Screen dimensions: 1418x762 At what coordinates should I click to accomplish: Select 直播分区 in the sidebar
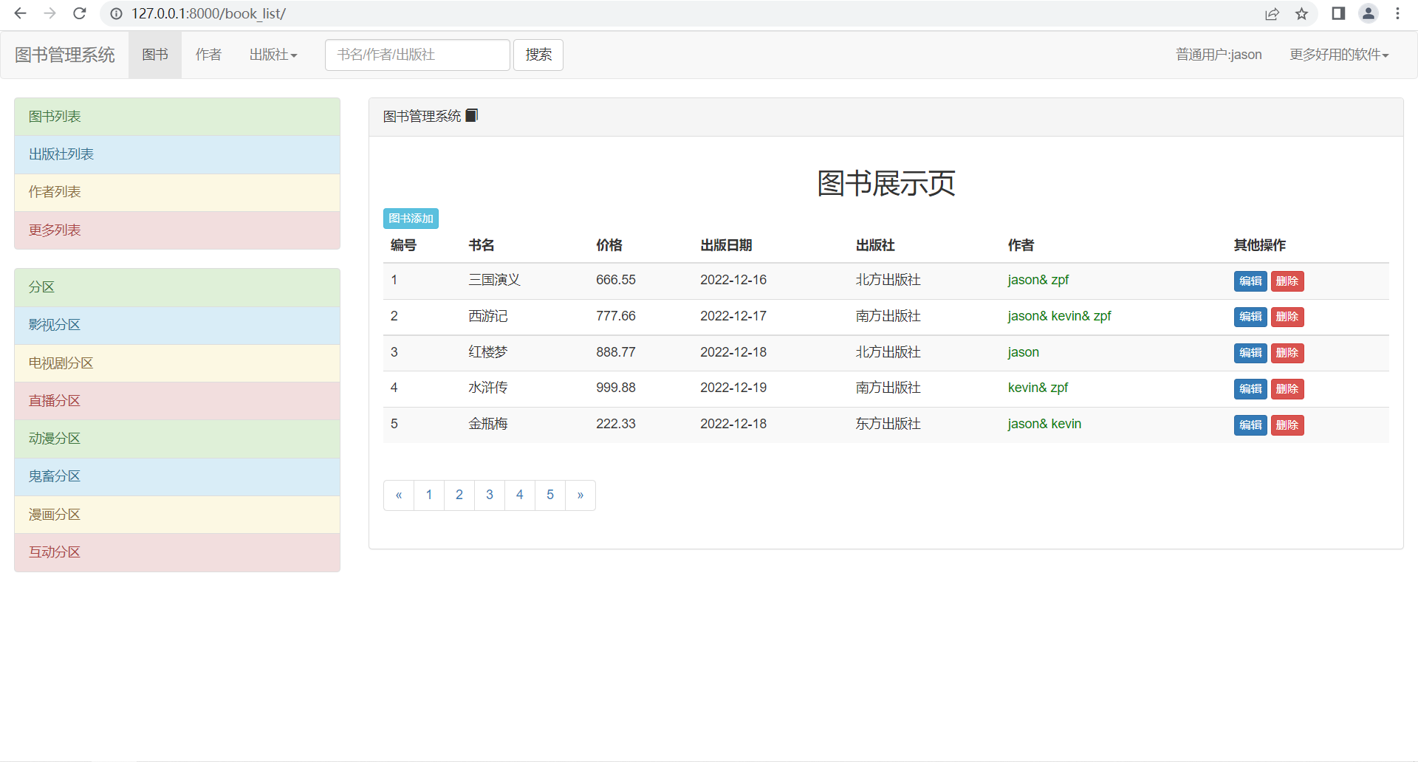click(x=177, y=401)
